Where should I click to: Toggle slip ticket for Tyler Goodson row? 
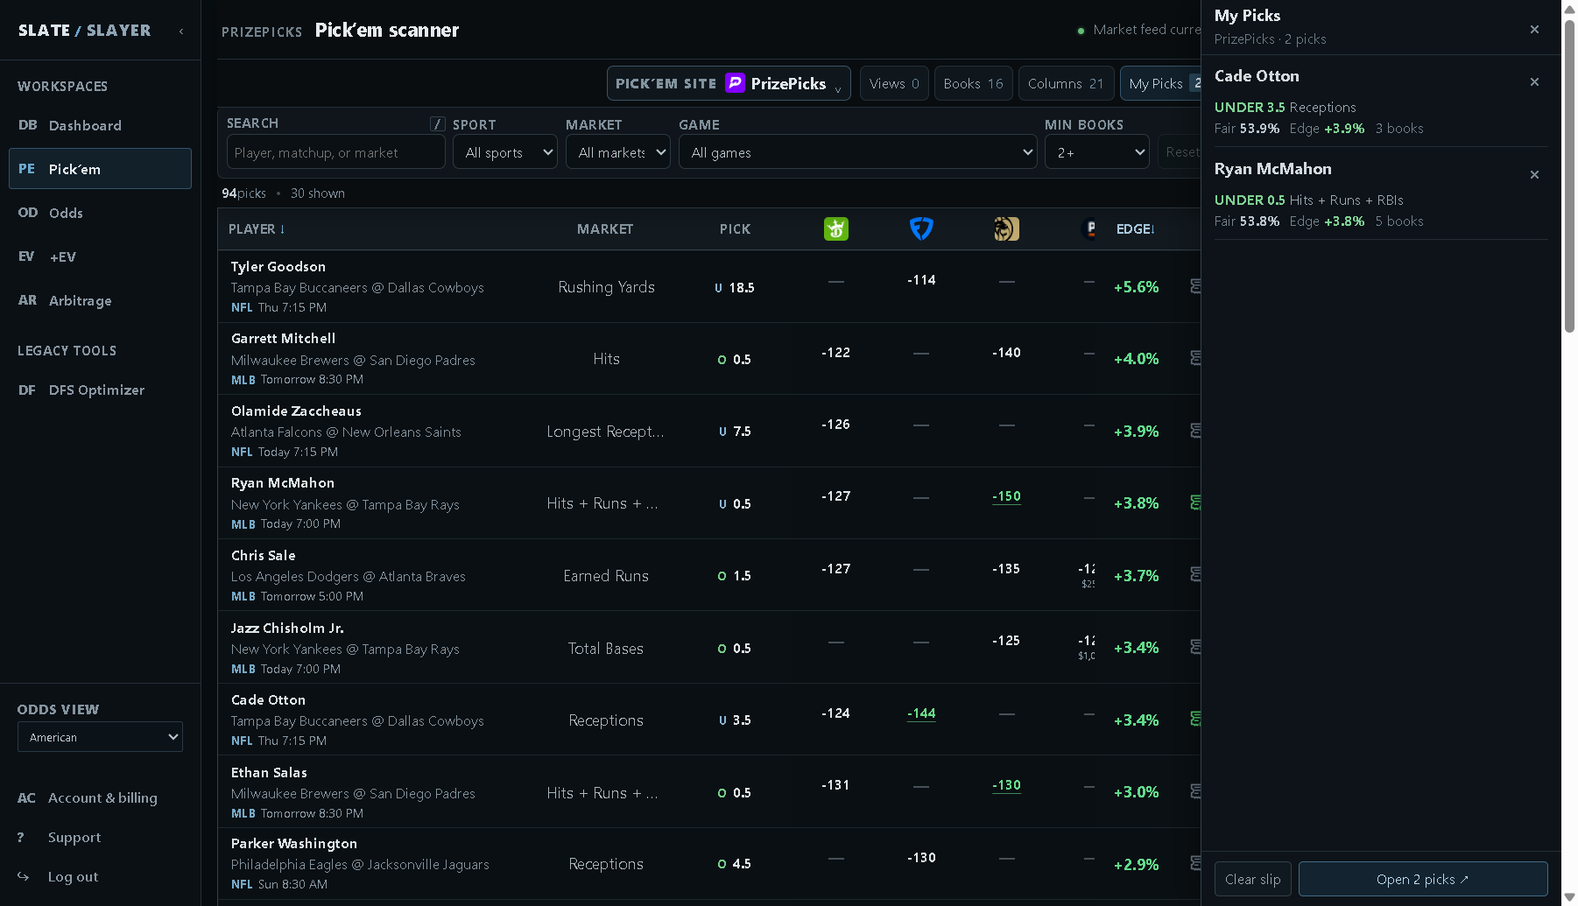[1195, 286]
